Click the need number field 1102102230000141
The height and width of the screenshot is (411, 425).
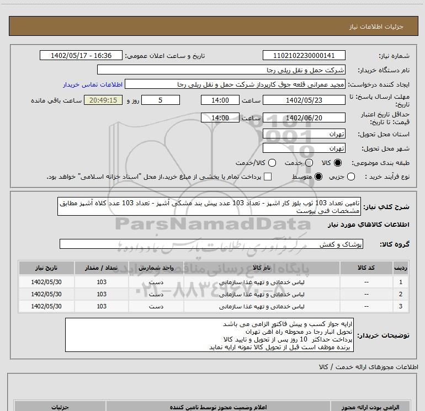click(304, 55)
